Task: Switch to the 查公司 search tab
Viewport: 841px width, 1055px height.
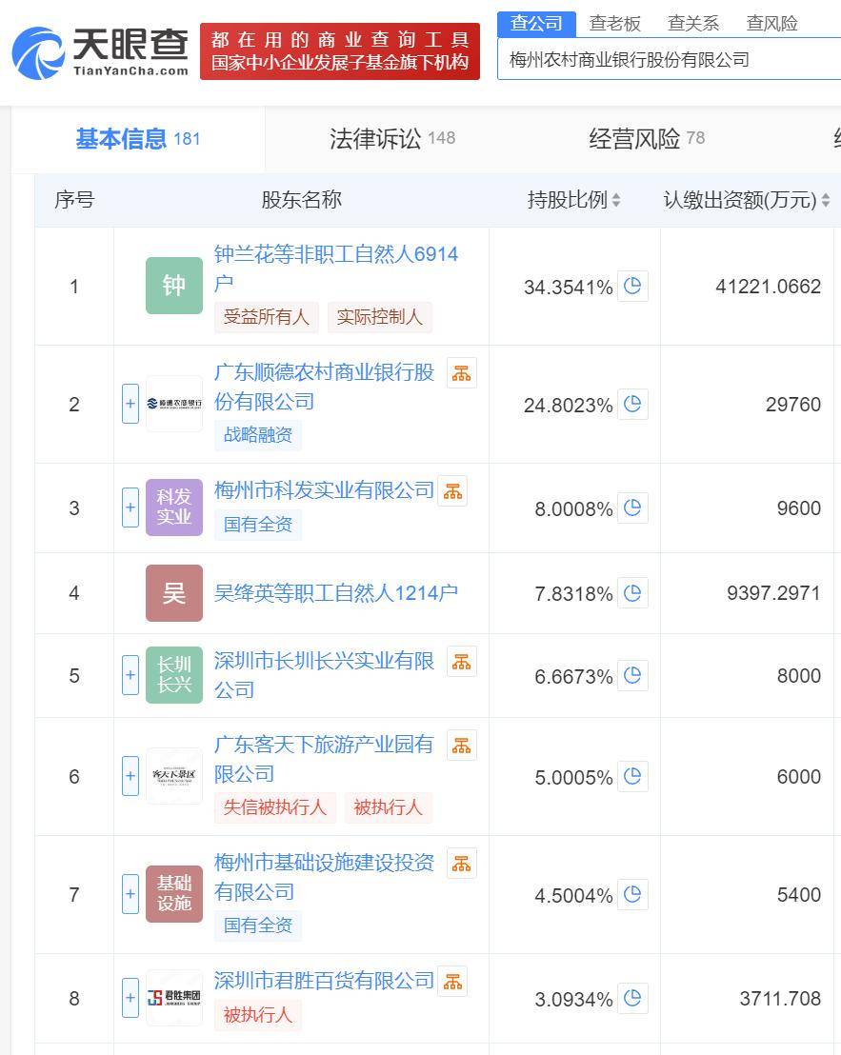Action: [x=536, y=24]
